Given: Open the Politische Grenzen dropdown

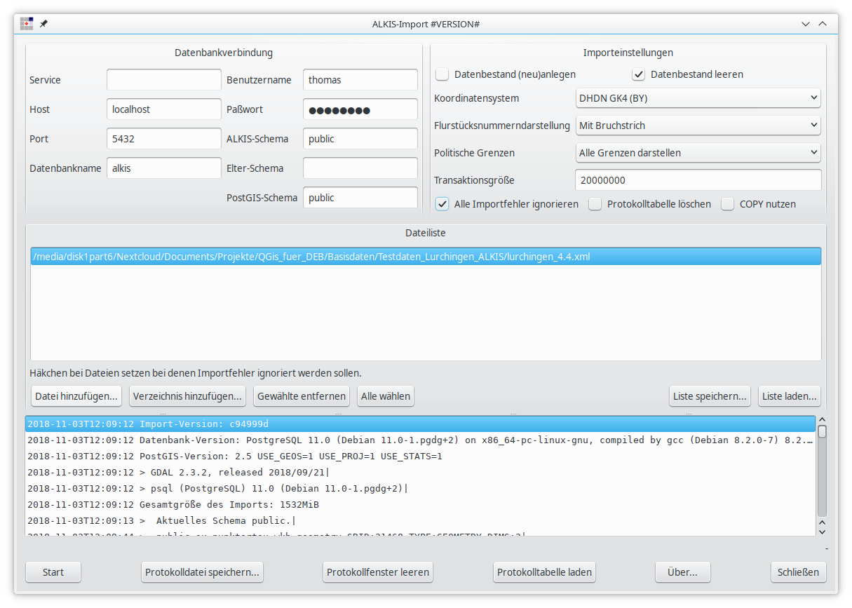Looking at the screenshot, I should coord(698,153).
